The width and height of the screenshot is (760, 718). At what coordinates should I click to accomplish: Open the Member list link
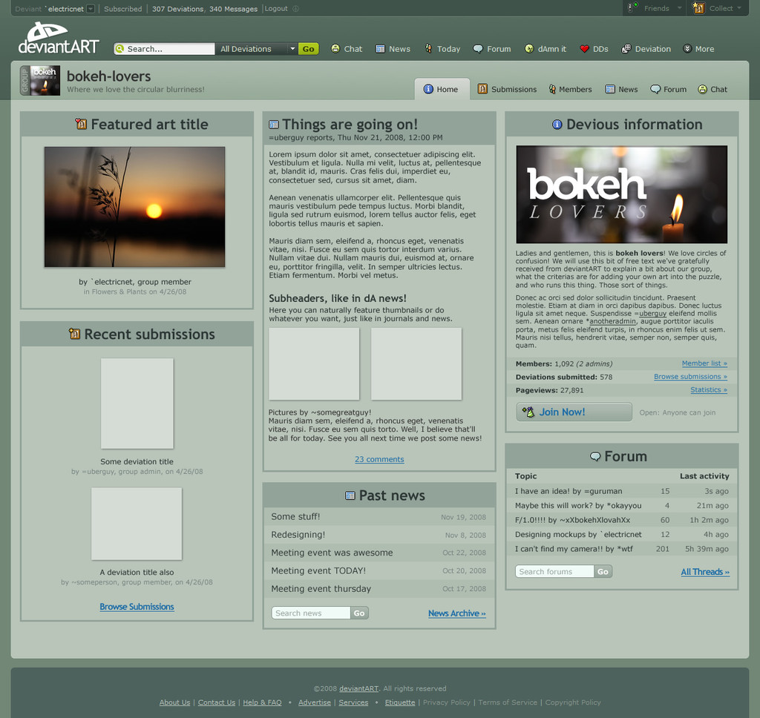pos(705,363)
